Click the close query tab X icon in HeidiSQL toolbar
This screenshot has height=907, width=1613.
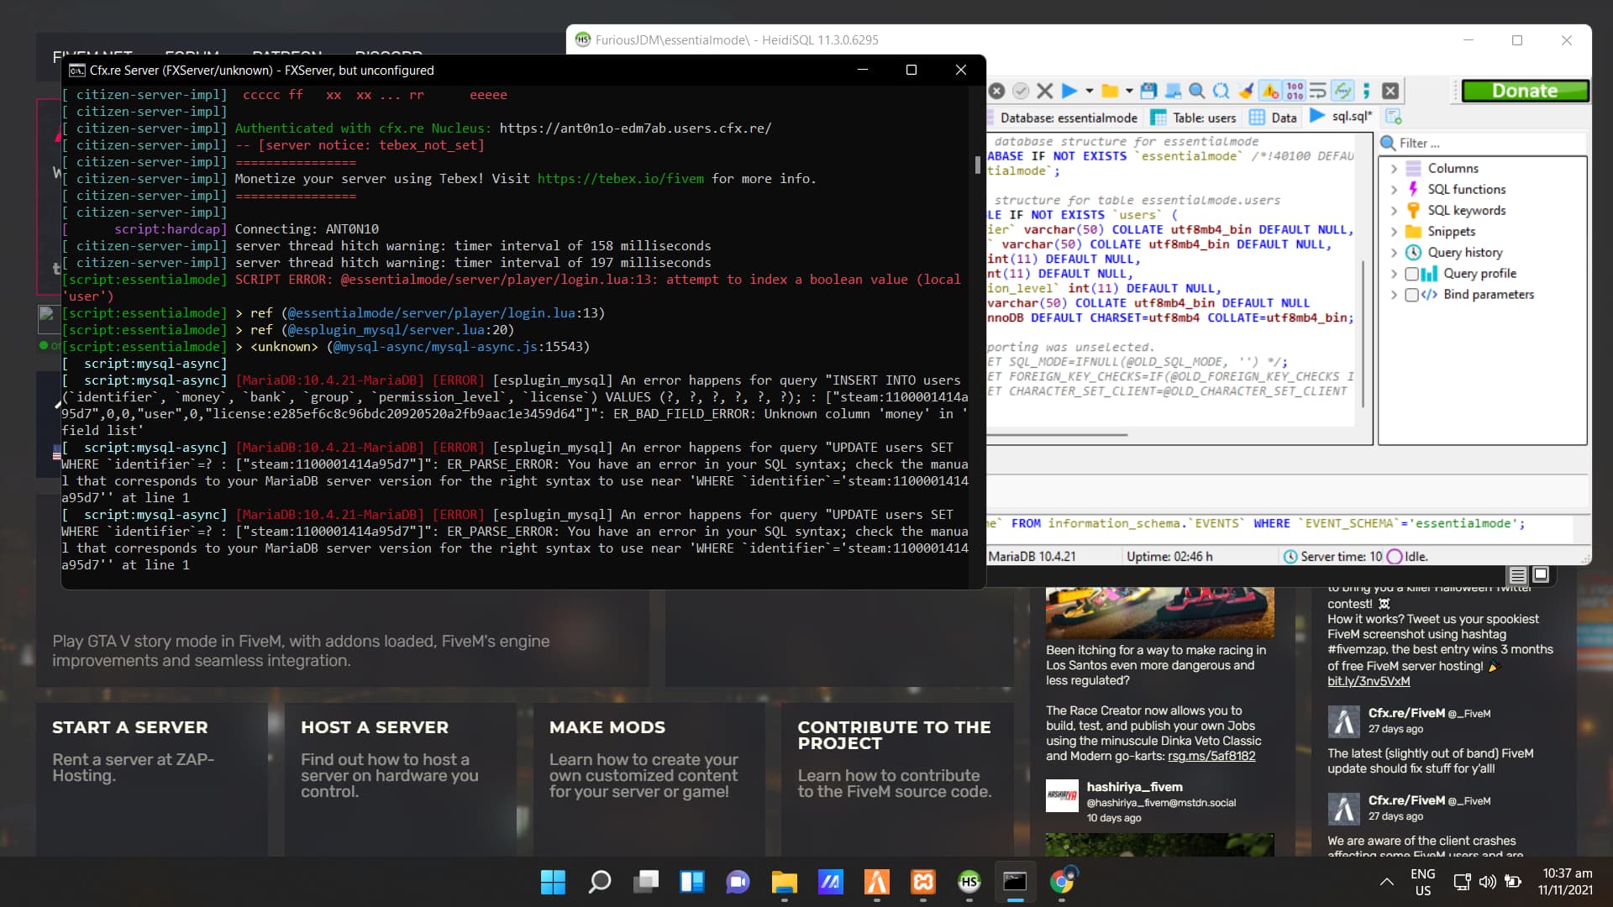point(1390,91)
